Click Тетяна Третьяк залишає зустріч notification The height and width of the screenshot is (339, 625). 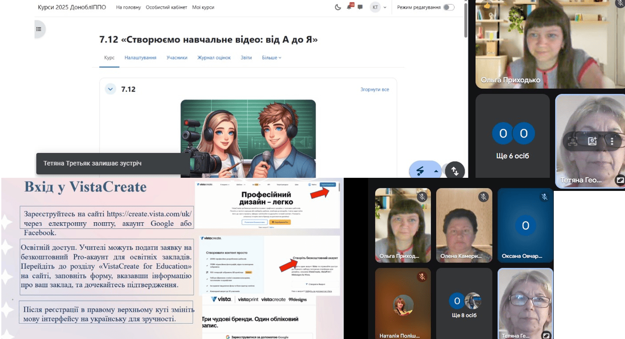(x=113, y=163)
